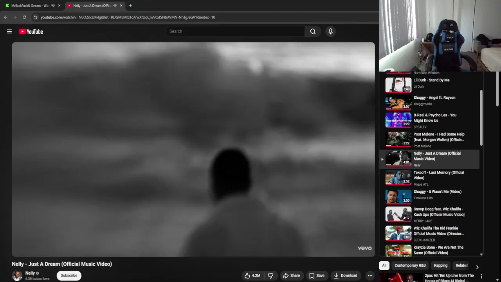Image resolution: width=501 pixels, height=282 pixels.
Task: Play Wiz Khalifa The Kid Frankie video
Action: [439, 231]
